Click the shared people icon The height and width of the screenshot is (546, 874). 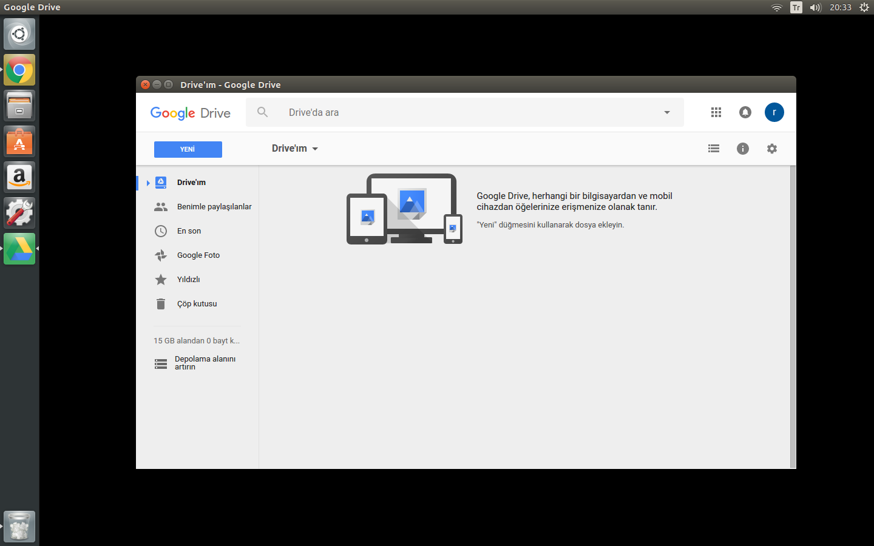[161, 207]
